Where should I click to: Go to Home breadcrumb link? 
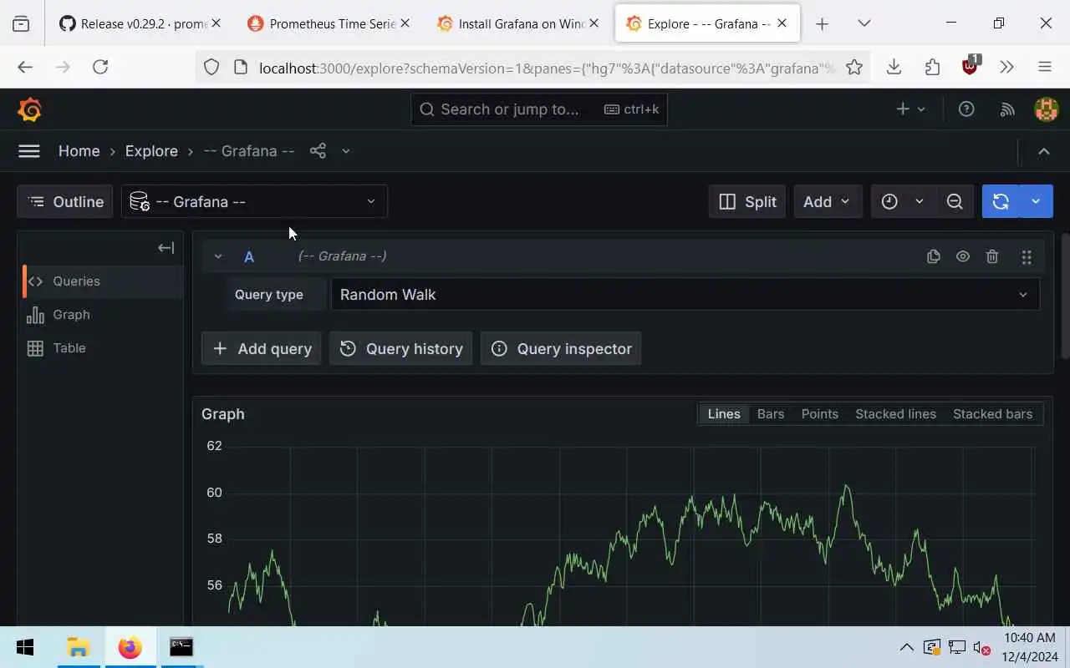tap(79, 151)
